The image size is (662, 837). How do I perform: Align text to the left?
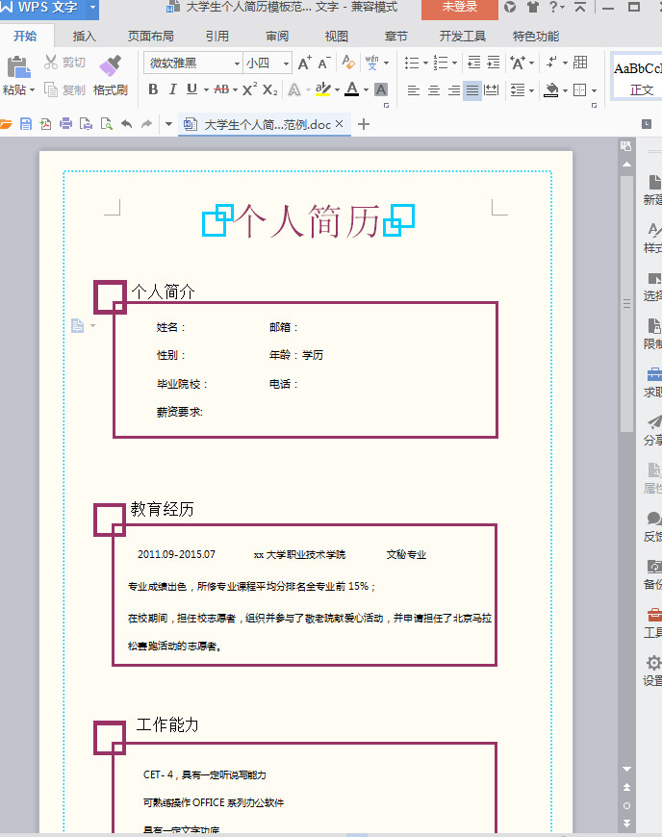click(x=413, y=90)
